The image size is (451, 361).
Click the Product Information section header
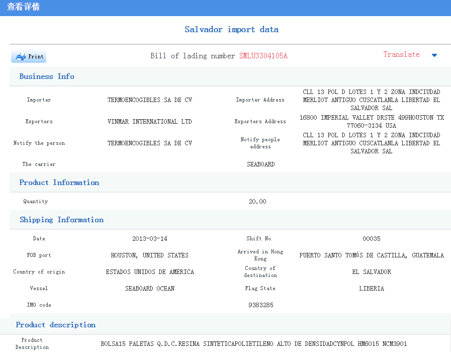59,183
